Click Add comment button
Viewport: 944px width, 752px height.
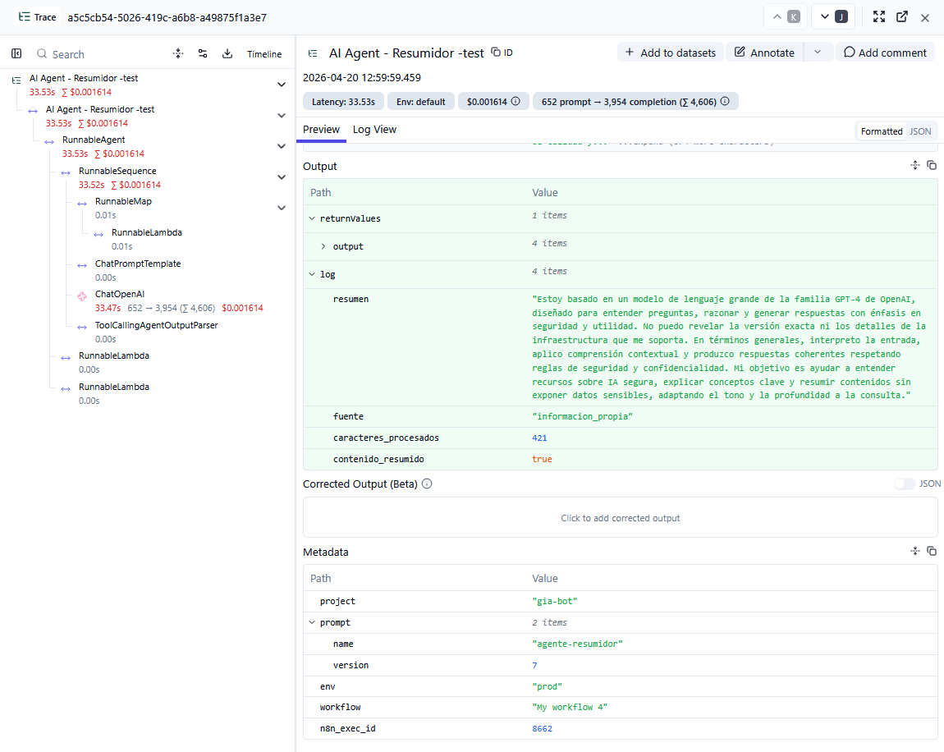pyautogui.click(x=885, y=53)
